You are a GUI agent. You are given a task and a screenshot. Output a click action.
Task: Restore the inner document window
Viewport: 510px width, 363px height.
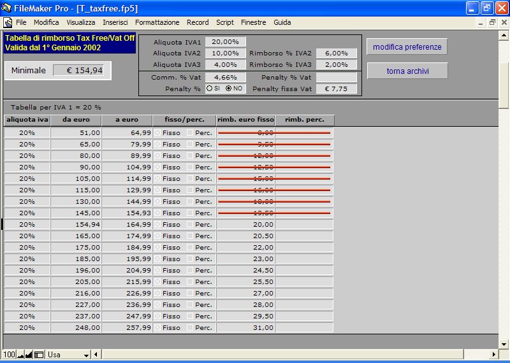click(492, 22)
